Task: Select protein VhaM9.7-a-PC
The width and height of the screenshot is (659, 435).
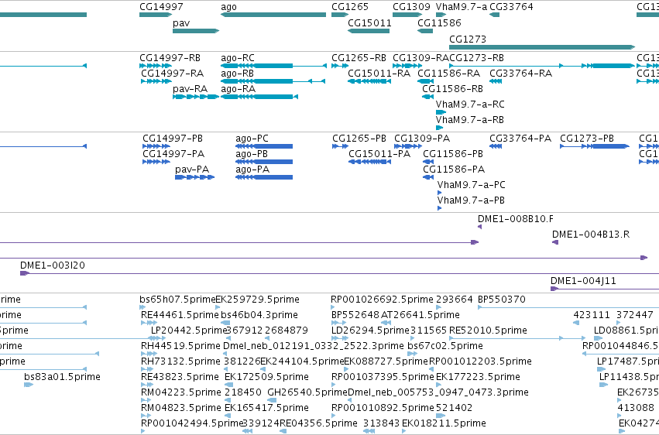Action: pyautogui.click(x=471, y=185)
